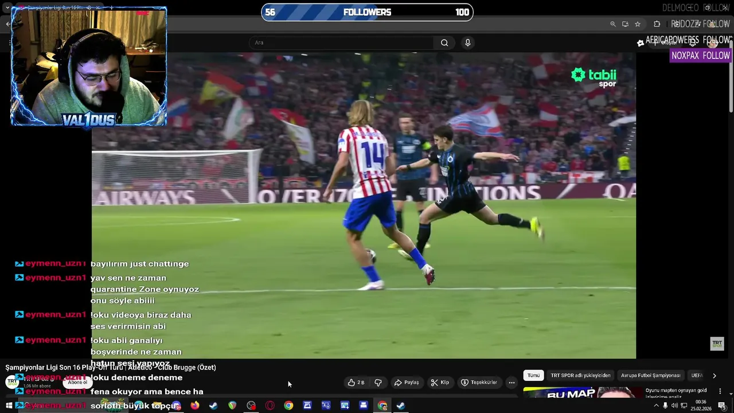Screen dimensions: 734x413
Task: Click taskbar clock showing 00:36
Action: 701,406
